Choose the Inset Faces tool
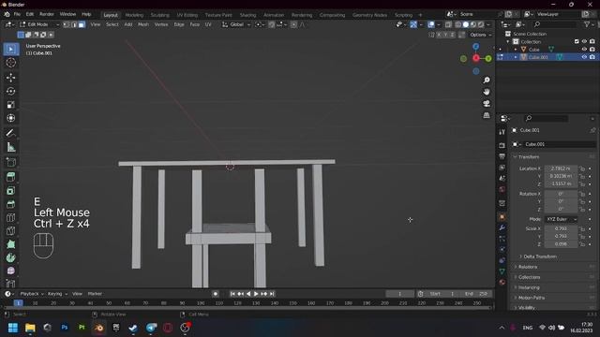 pyautogui.click(x=10, y=190)
